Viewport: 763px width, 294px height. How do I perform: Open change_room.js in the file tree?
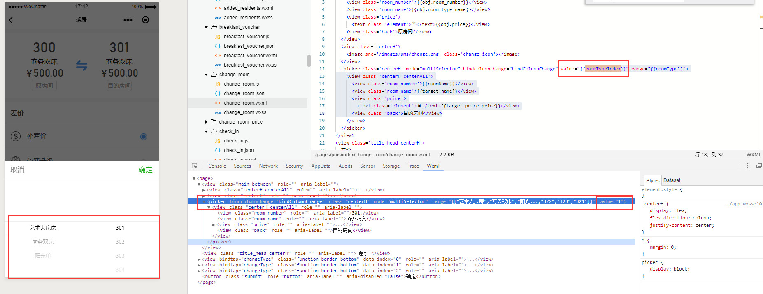[241, 84]
